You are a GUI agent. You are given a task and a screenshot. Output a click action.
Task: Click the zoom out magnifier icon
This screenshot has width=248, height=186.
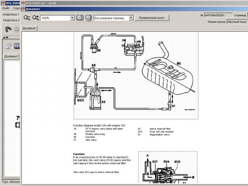pyautogui.click(x=26, y=18)
